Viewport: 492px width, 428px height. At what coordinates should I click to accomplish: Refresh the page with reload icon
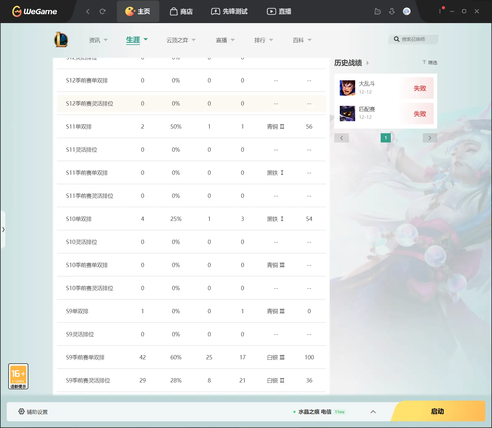coord(103,11)
